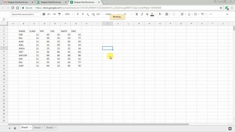Open the fill color picker
Image resolution: width=235 pixels, height=132 pixels.
(160, 14)
